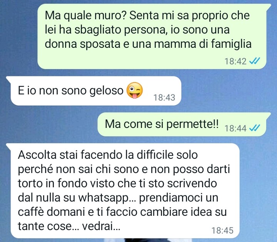Tap the 18:44 timestamp
This screenshot has height=242, width=277.
tap(235, 128)
